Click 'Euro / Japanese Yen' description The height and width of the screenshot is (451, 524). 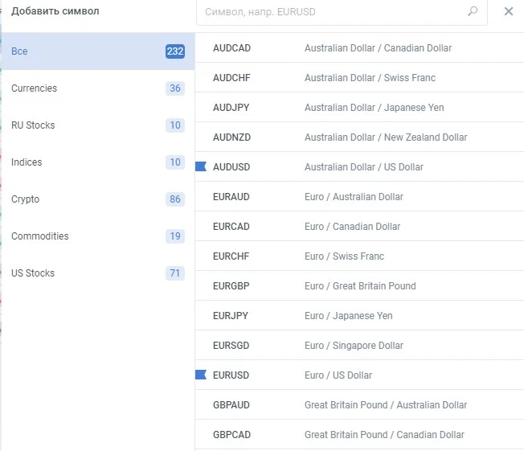pyautogui.click(x=348, y=316)
